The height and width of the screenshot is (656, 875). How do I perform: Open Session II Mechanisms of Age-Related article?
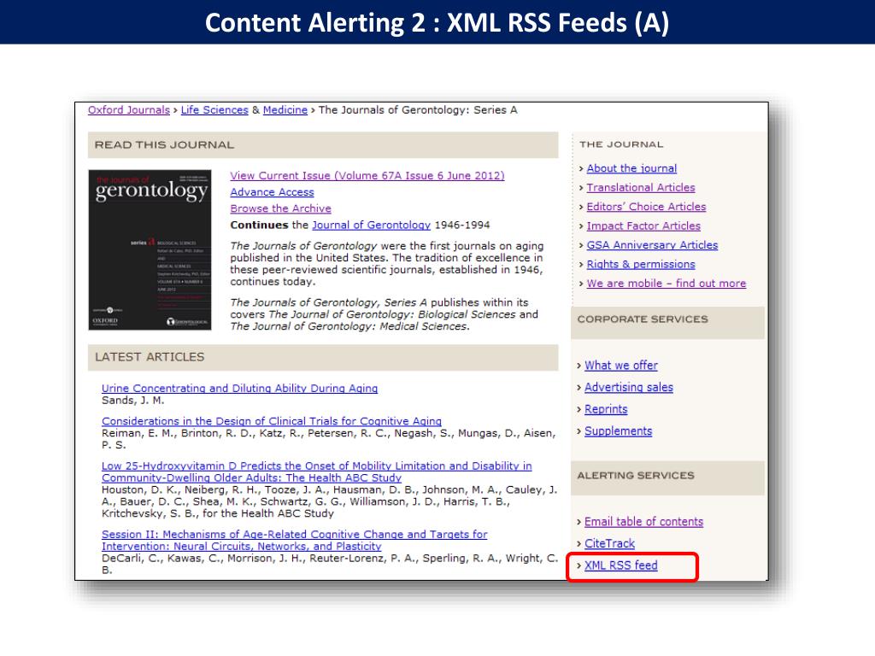[x=294, y=541]
